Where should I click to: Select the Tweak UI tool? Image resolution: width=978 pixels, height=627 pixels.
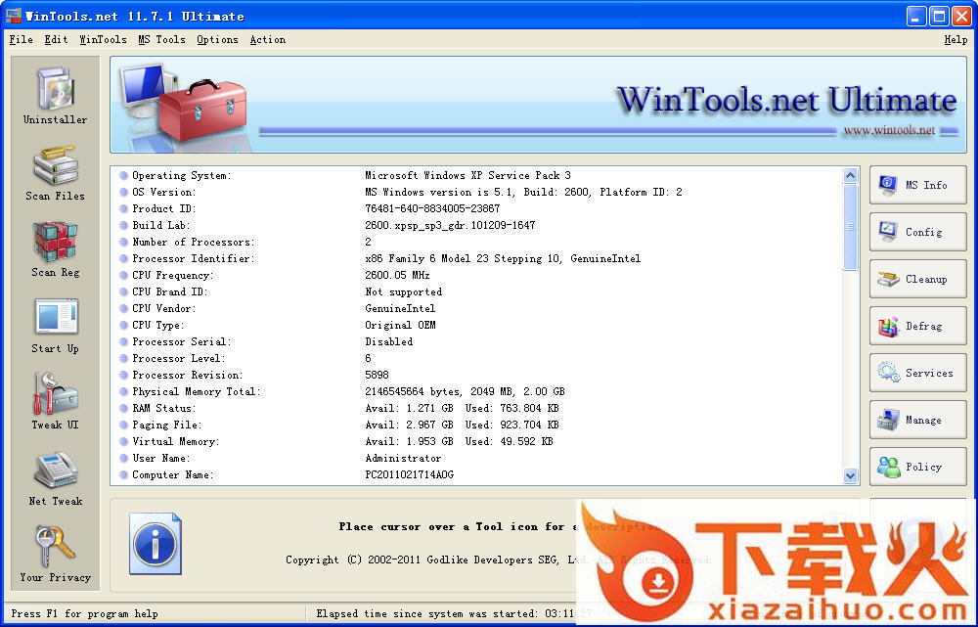[56, 402]
